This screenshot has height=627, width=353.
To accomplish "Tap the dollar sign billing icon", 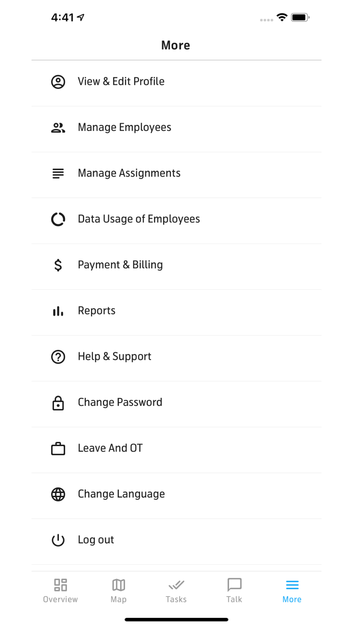I will click(x=58, y=265).
